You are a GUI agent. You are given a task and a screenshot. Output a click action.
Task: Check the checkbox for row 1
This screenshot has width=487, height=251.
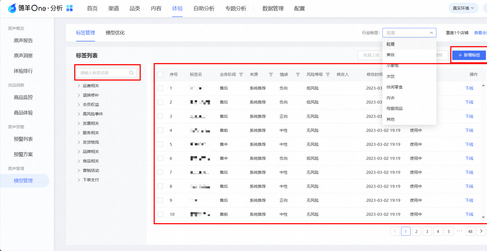pyautogui.click(x=160, y=88)
